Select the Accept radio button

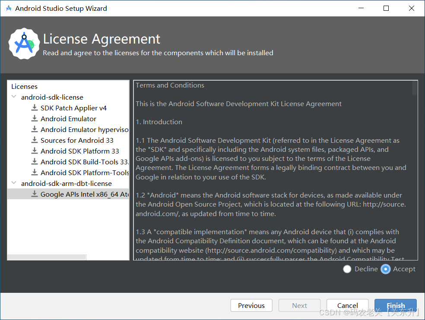click(x=385, y=269)
